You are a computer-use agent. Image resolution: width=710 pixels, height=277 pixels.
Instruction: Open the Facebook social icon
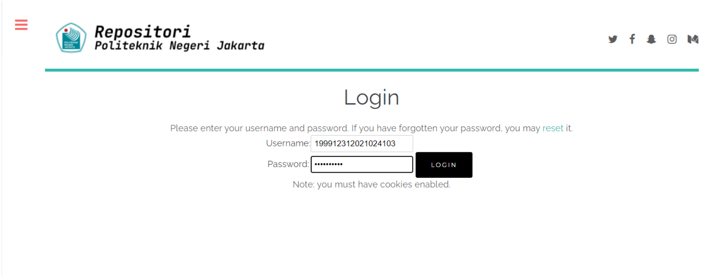click(632, 39)
